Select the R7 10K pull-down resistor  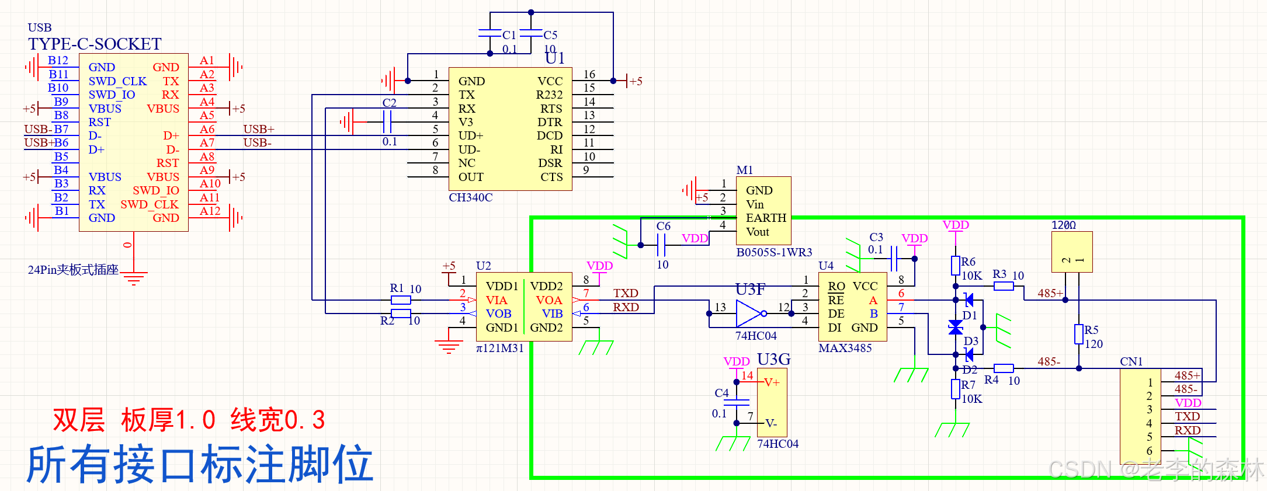click(x=956, y=389)
